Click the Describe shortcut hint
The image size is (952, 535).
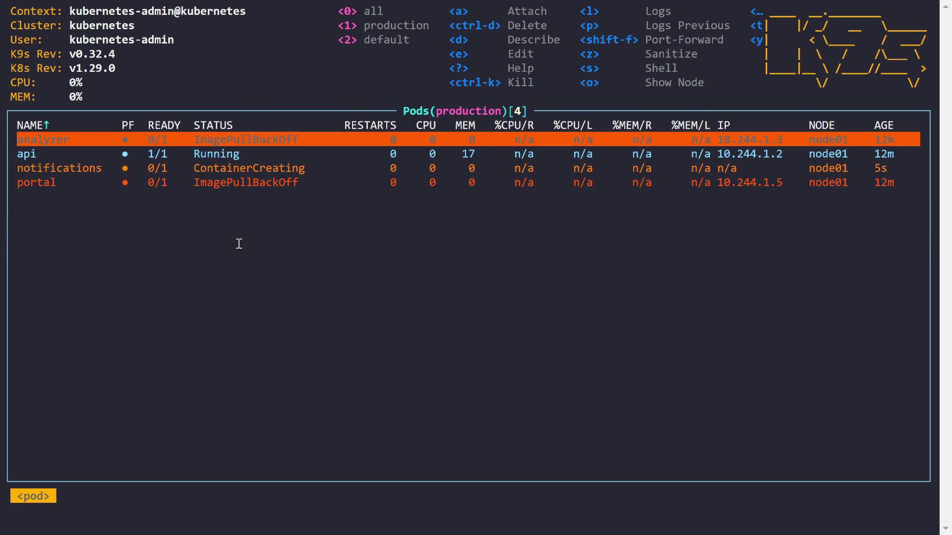tap(533, 40)
